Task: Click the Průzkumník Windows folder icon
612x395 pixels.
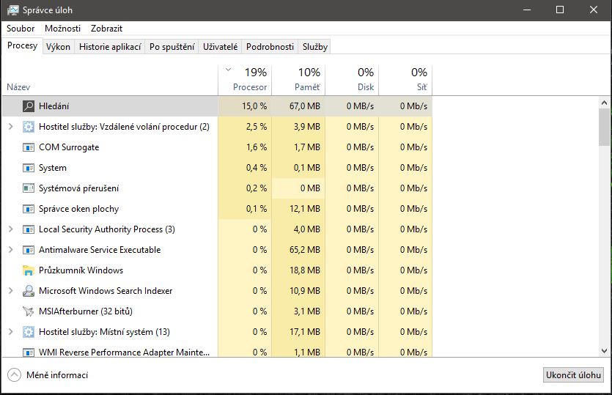Action: (29, 270)
